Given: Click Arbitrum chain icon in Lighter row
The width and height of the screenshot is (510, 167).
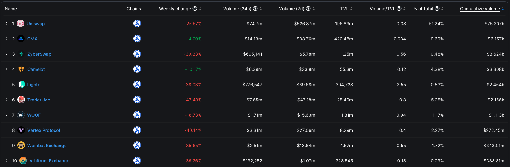Looking at the screenshot, I should 137,84.
